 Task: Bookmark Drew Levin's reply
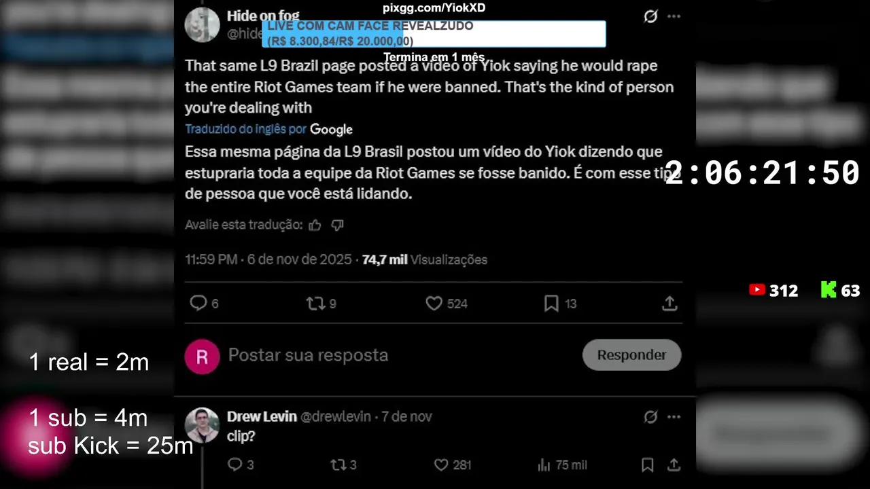click(647, 465)
